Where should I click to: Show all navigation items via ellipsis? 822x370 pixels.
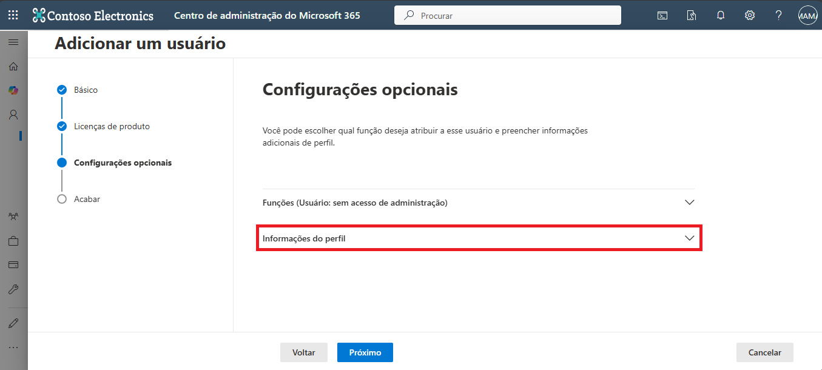coord(13,348)
